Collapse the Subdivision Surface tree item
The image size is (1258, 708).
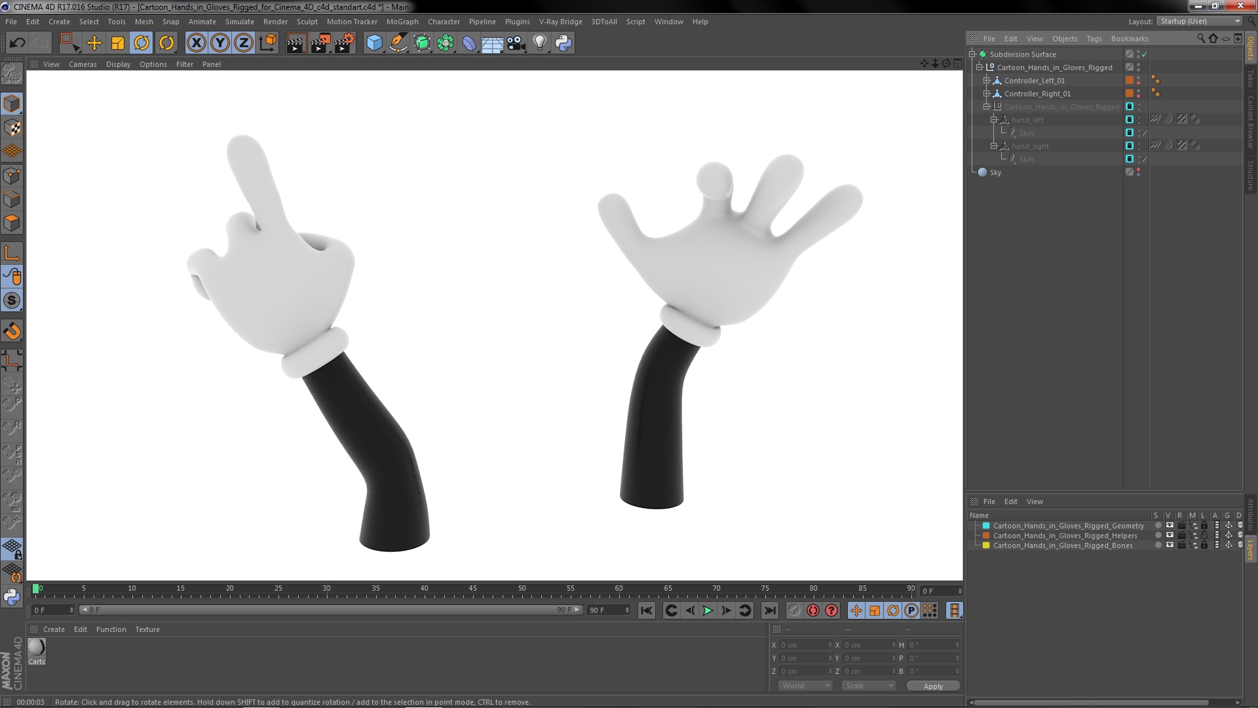[x=972, y=54]
